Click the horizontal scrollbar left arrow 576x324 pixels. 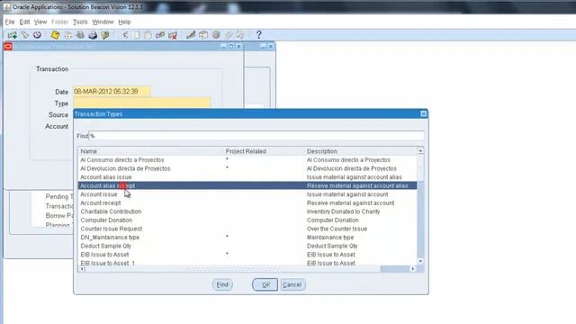(x=82, y=269)
